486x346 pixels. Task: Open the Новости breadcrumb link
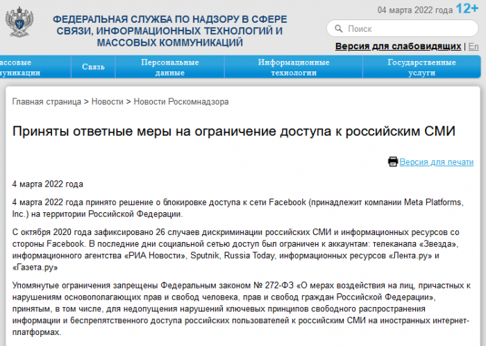(x=107, y=102)
